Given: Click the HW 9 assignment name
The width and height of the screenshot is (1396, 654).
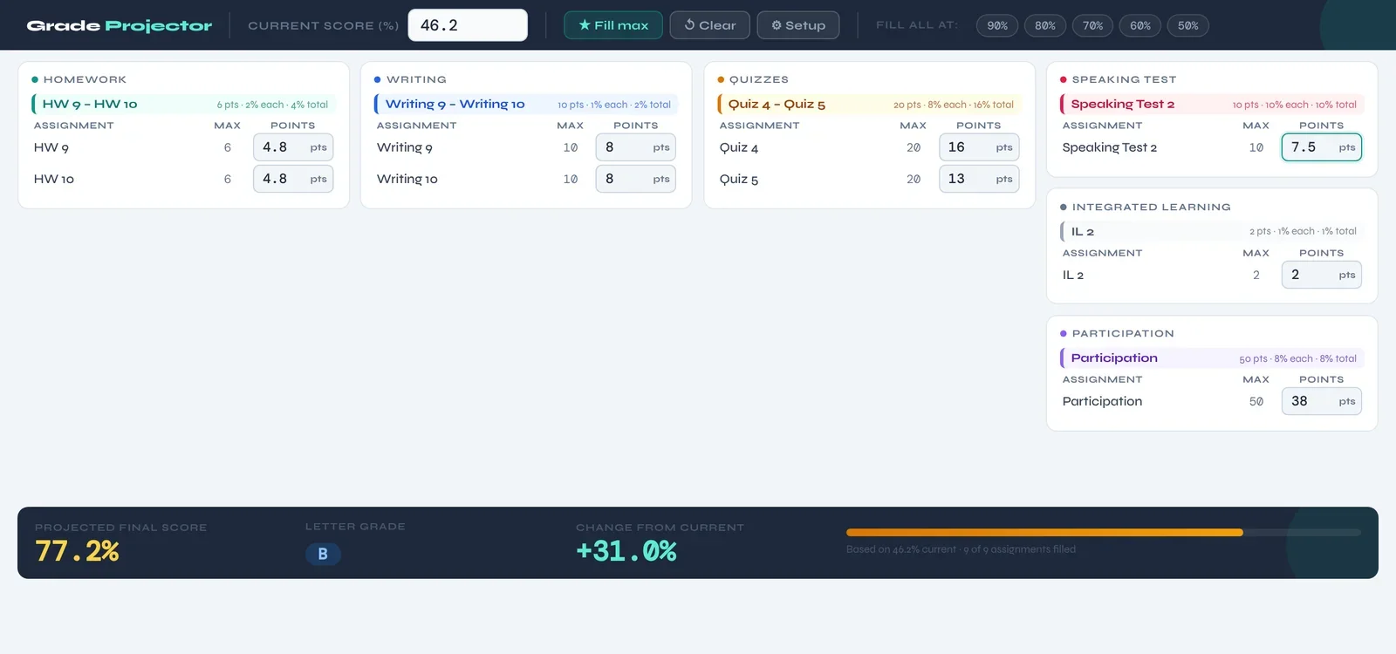Looking at the screenshot, I should tap(51, 147).
